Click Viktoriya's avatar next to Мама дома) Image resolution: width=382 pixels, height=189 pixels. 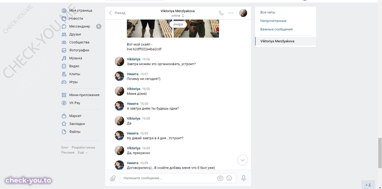point(119,91)
